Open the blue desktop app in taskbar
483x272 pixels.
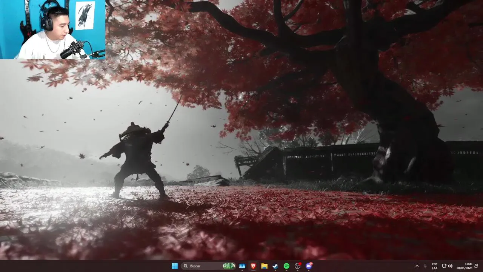242,266
